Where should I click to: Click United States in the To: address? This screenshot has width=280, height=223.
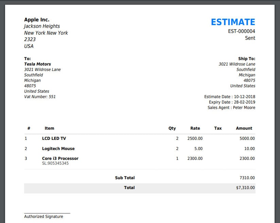(37, 91)
